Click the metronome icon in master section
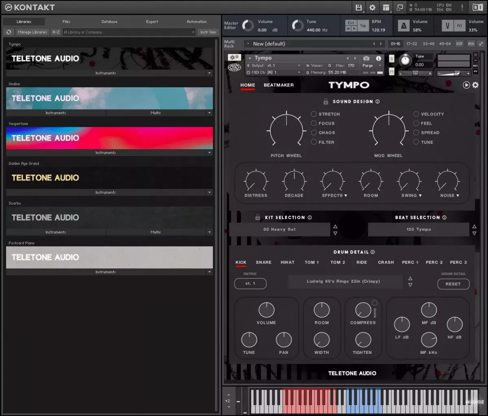The width and height of the screenshot is (488, 416). 403,26
